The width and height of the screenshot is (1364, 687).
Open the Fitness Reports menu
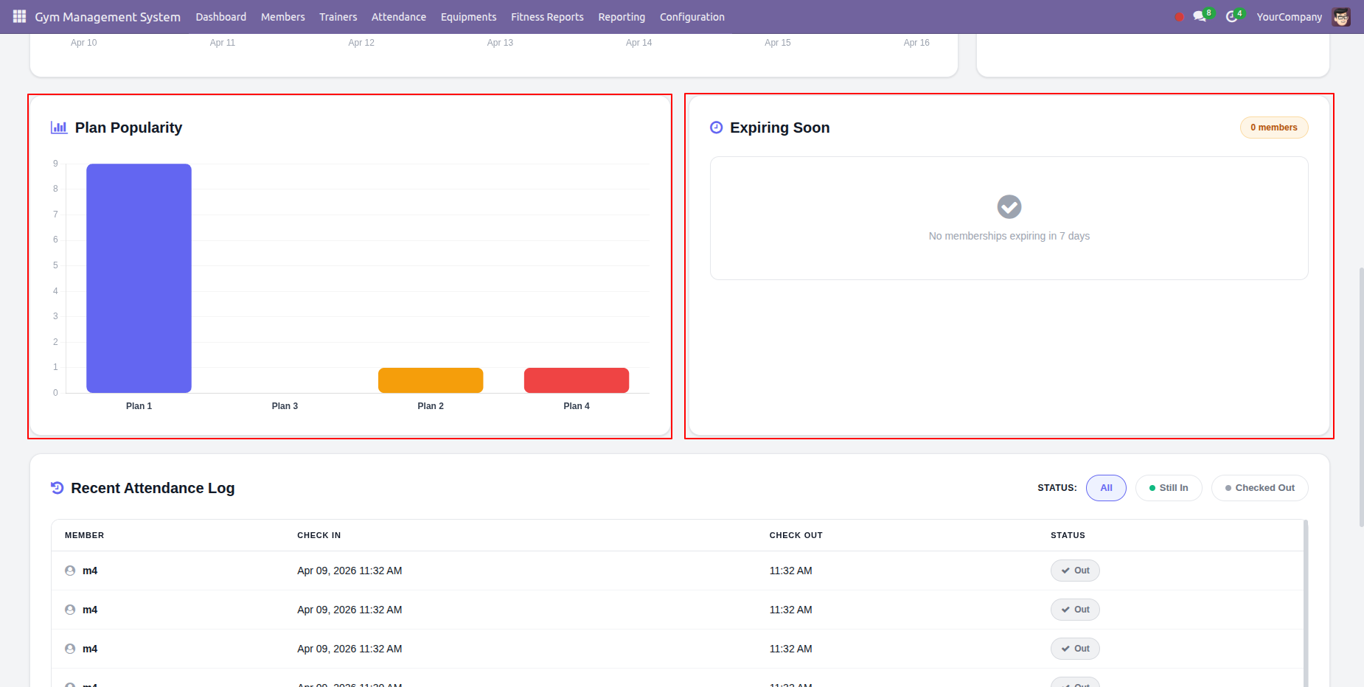pos(547,16)
